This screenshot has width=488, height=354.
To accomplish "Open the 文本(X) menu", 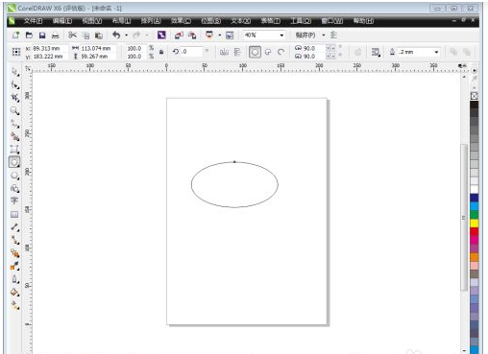I will click(241, 21).
